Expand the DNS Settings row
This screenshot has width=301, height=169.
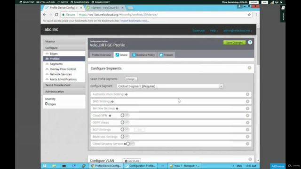click(x=247, y=101)
